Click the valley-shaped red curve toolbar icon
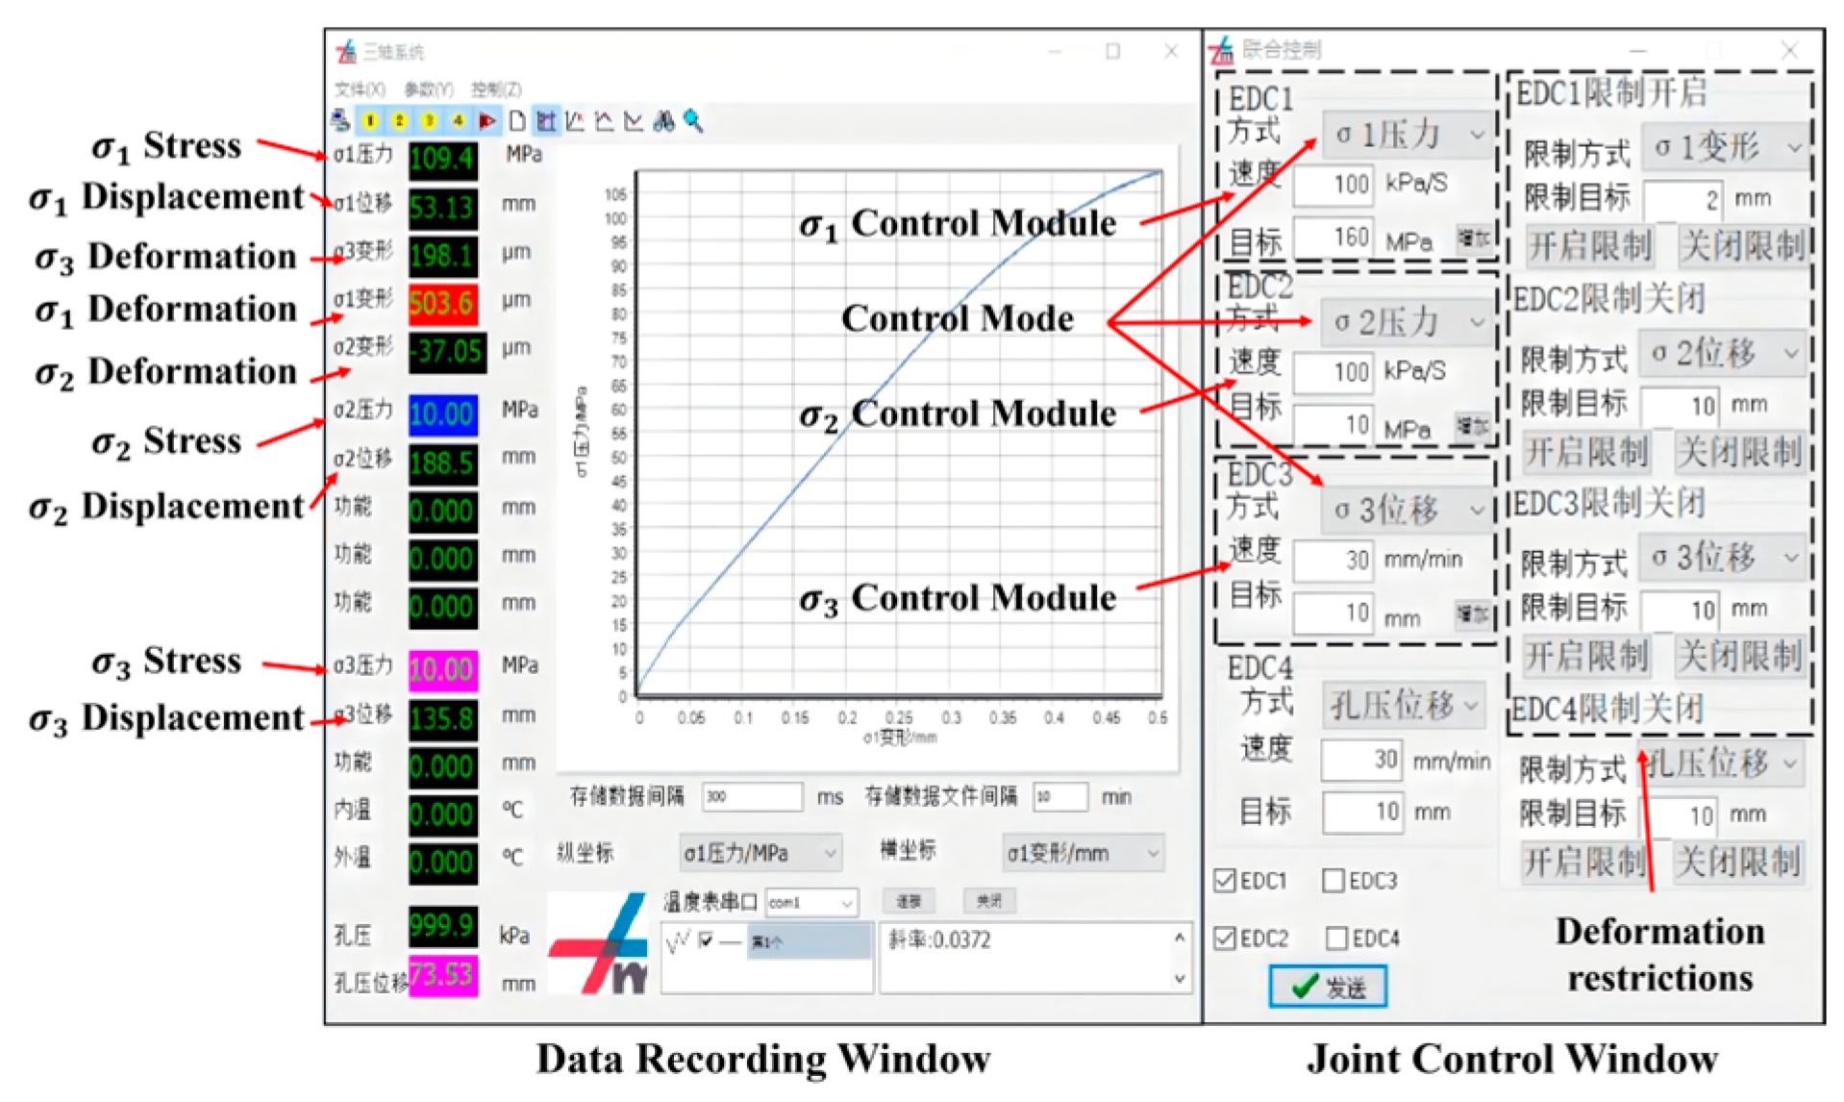The width and height of the screenshot is (1844, 1102). point(634,120)
